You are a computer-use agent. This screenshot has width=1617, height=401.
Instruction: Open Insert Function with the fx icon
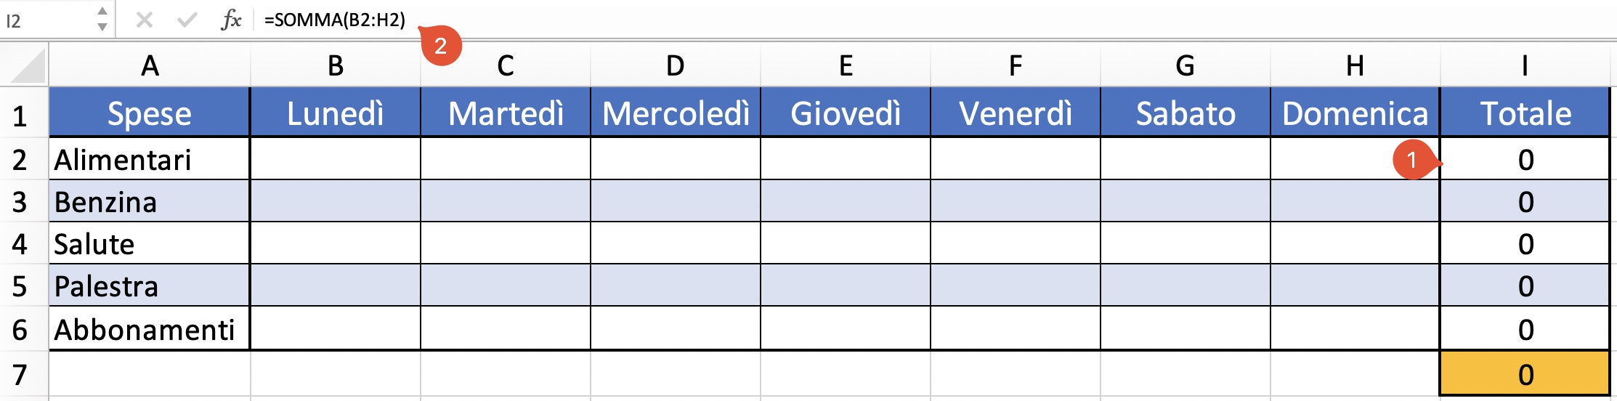(231, 20)
